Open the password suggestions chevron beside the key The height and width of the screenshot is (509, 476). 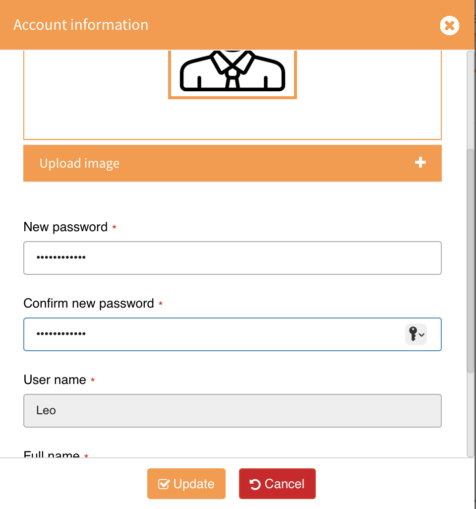point(422,335)
